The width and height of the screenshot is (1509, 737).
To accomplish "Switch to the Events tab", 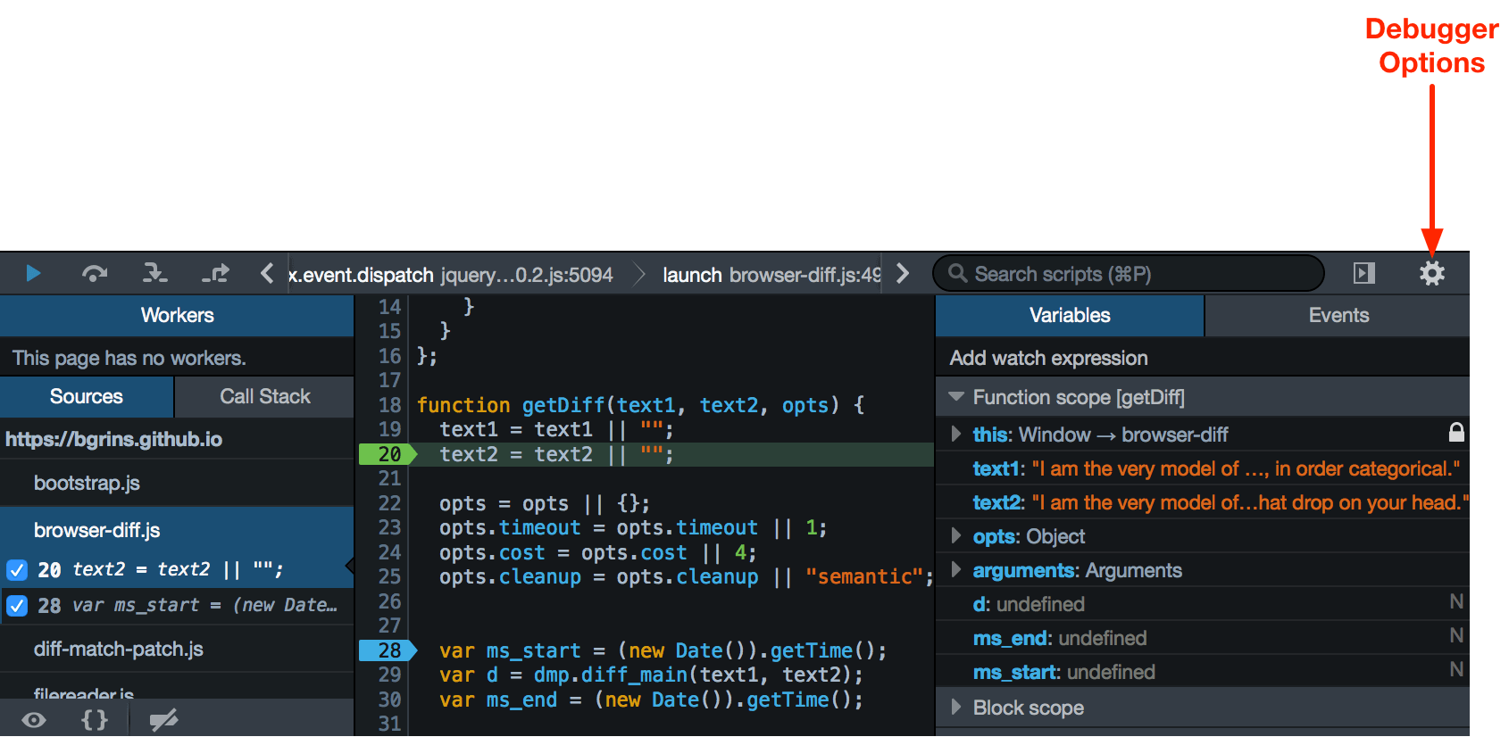I will pos(1338,315).
